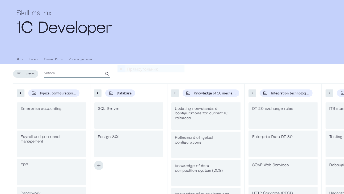The width and height of the screenshot is (344, 194).
Task: Click the Filters sliders icon
Action: [x=19, y=74]
